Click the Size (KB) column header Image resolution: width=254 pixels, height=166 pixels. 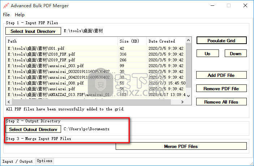point(132,41)
